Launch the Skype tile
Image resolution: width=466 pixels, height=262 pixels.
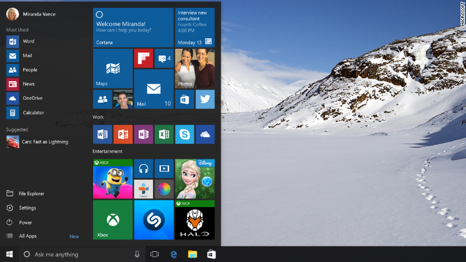pyautogui.click(x=185, y=134)
